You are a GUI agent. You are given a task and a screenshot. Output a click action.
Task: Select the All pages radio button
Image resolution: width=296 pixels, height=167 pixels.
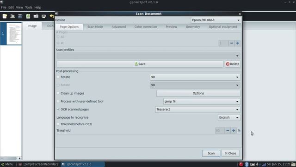pos(58,37)
